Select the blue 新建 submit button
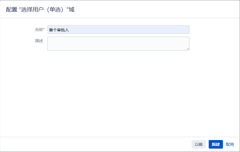Image resolution: width=240 pixels, height=152 pixels. (x=216, y=144)
